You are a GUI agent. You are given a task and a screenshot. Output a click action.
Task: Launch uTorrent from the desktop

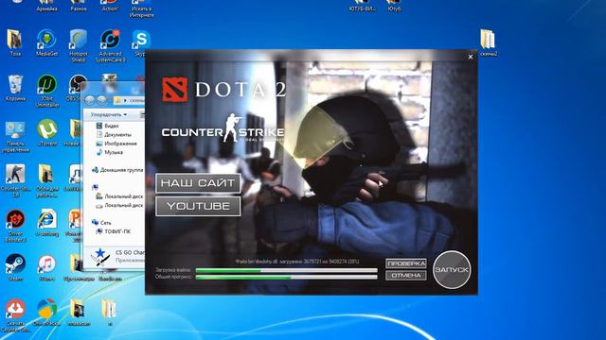coord(46,133)
